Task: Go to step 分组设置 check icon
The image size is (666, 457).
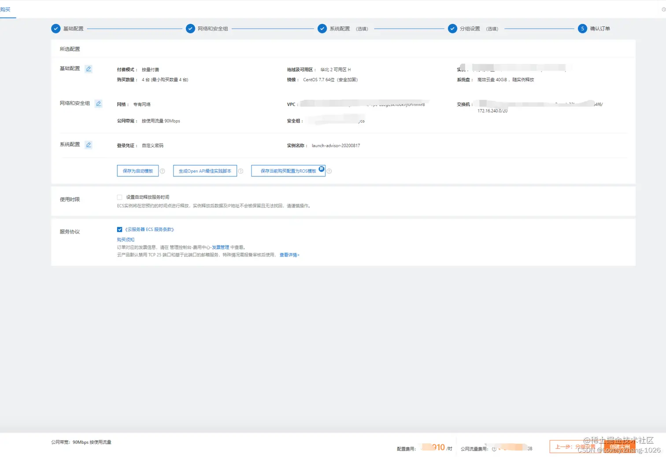Action: pyautogui.click(x=452, y=29)
